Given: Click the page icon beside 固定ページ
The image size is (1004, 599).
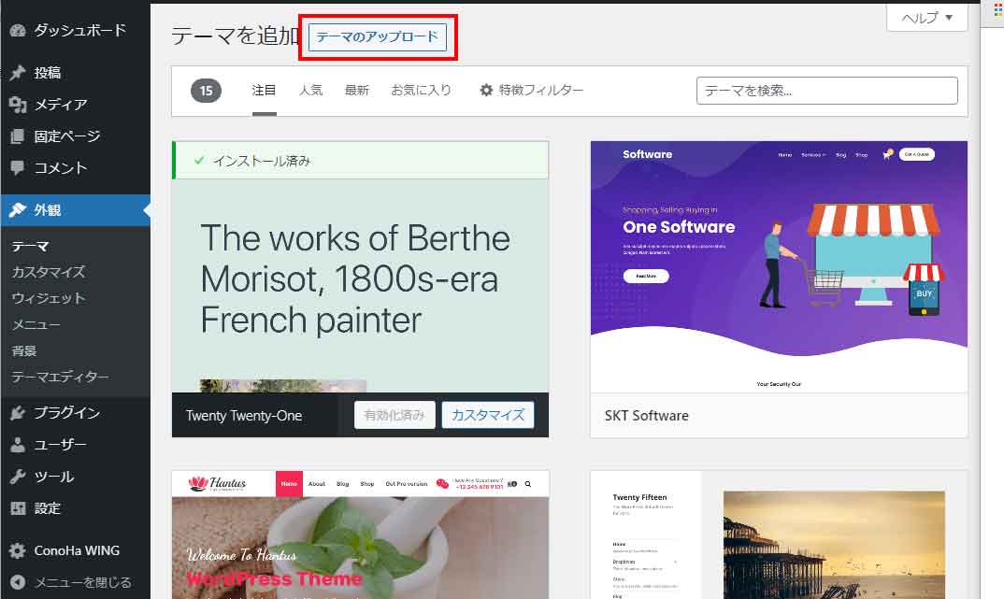Looking at the screenshot, I should point(18,136).
